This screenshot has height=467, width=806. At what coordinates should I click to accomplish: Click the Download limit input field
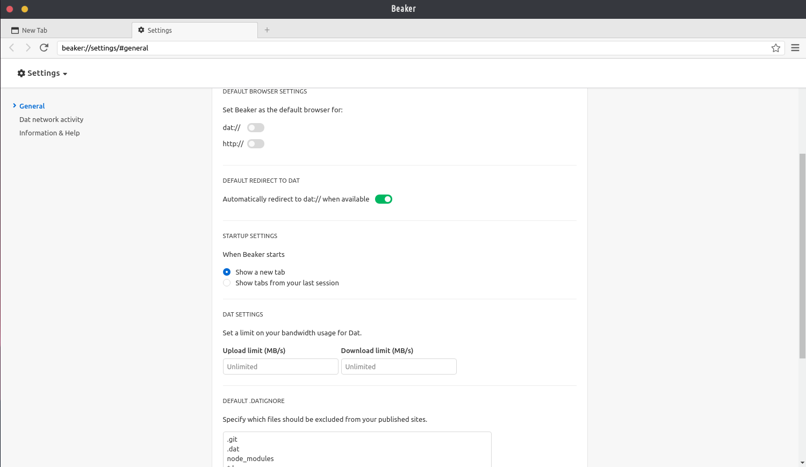[398, 367]
